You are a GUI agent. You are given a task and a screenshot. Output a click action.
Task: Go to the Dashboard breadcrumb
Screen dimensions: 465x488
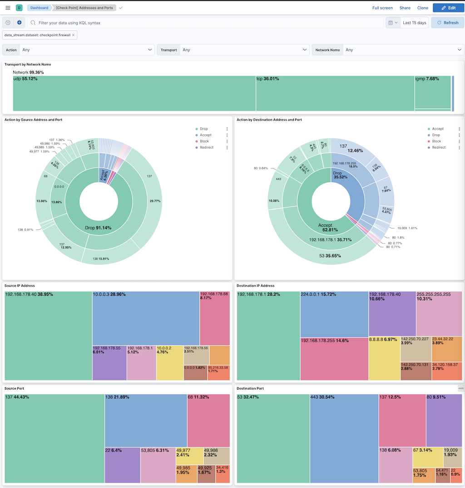39,8
